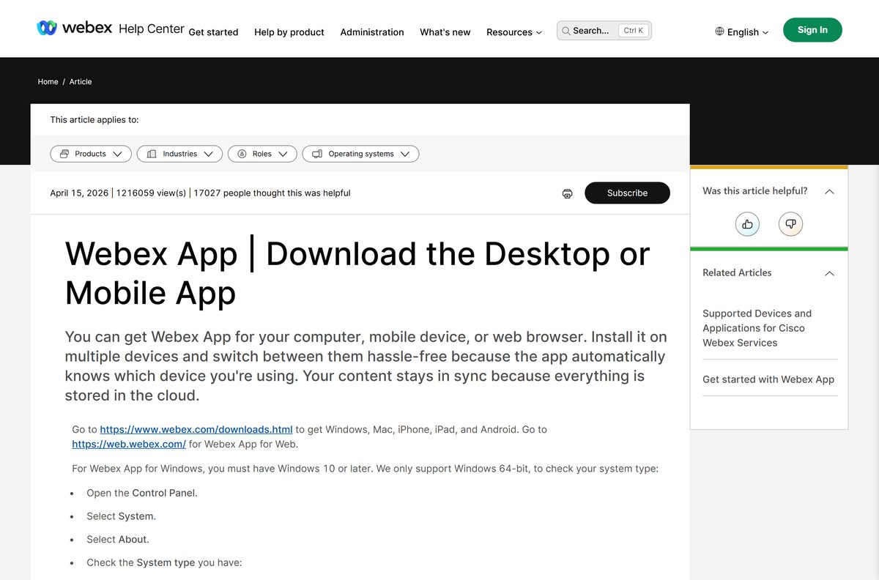Open the Industries filter dropdown
879x580 pixels.
[179, 154]
